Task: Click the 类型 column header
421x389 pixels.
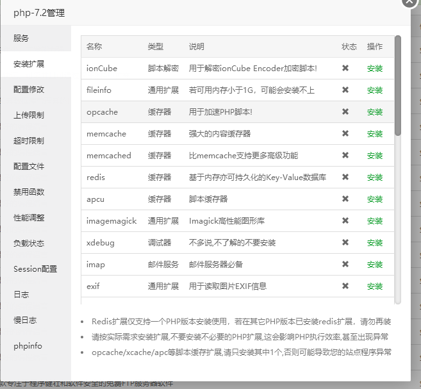Action: 156,46
